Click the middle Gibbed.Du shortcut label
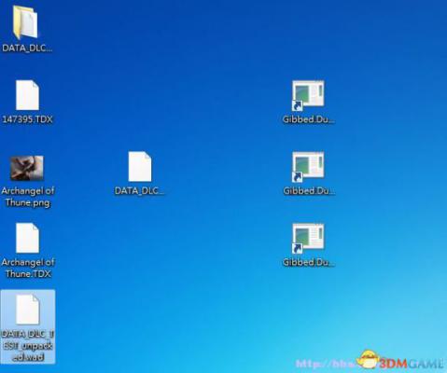 (x=308, y=191)
